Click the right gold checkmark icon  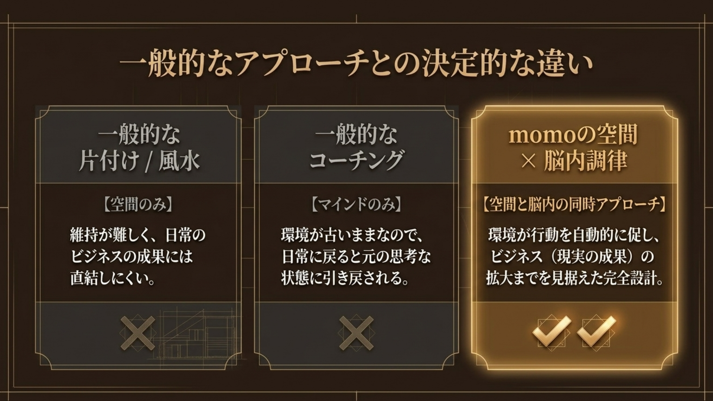coord(596,331)
